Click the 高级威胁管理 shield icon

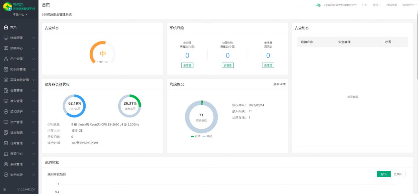pos(6,80)
